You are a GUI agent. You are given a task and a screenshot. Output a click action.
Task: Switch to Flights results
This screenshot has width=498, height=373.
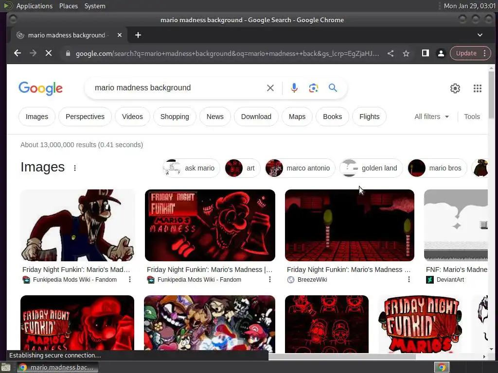[x=370, y=117]
